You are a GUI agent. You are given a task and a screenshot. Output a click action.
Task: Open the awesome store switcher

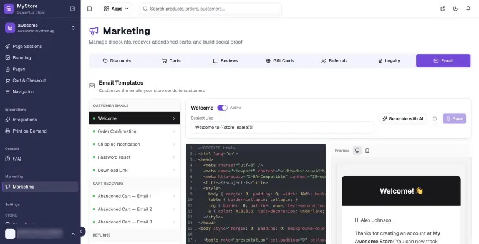41,28
